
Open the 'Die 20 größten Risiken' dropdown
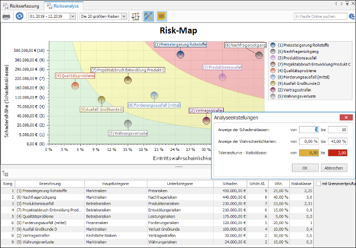click(x=124, y=16)
